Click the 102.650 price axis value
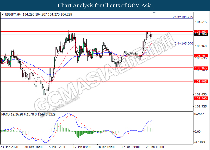The image size is (210, 150). click(x=201, y=94)
